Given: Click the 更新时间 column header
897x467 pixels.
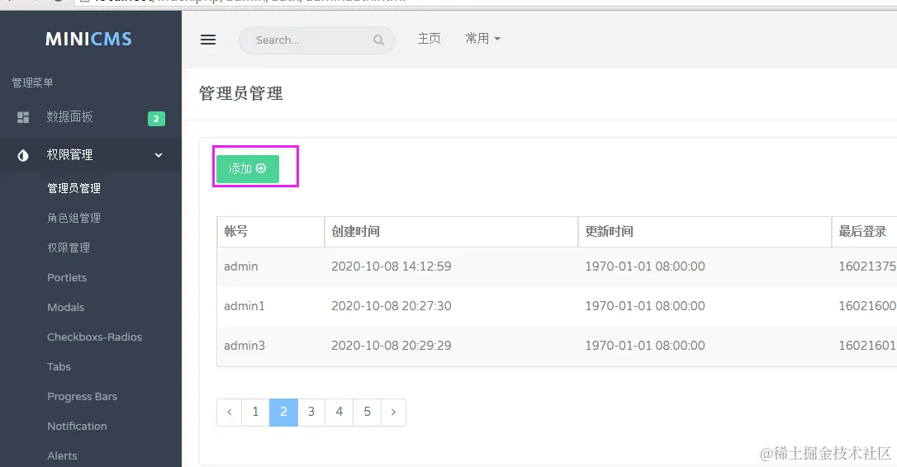Looking at the screenshot, I should [705, 232].
